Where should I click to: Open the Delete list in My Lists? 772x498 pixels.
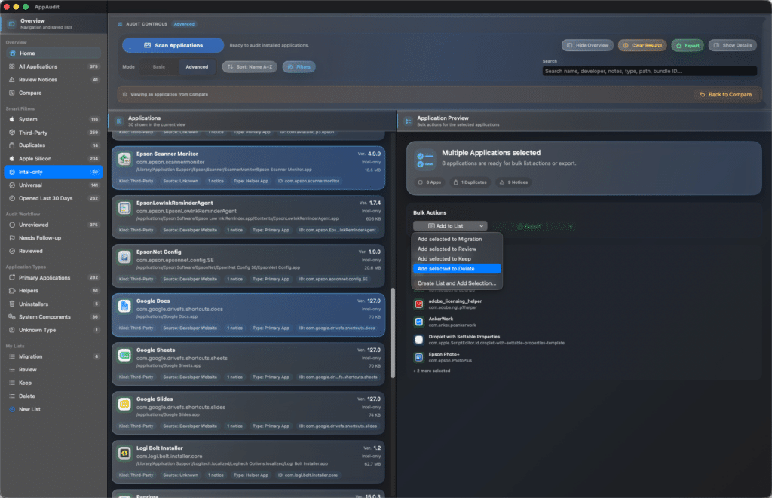point(54,396)
